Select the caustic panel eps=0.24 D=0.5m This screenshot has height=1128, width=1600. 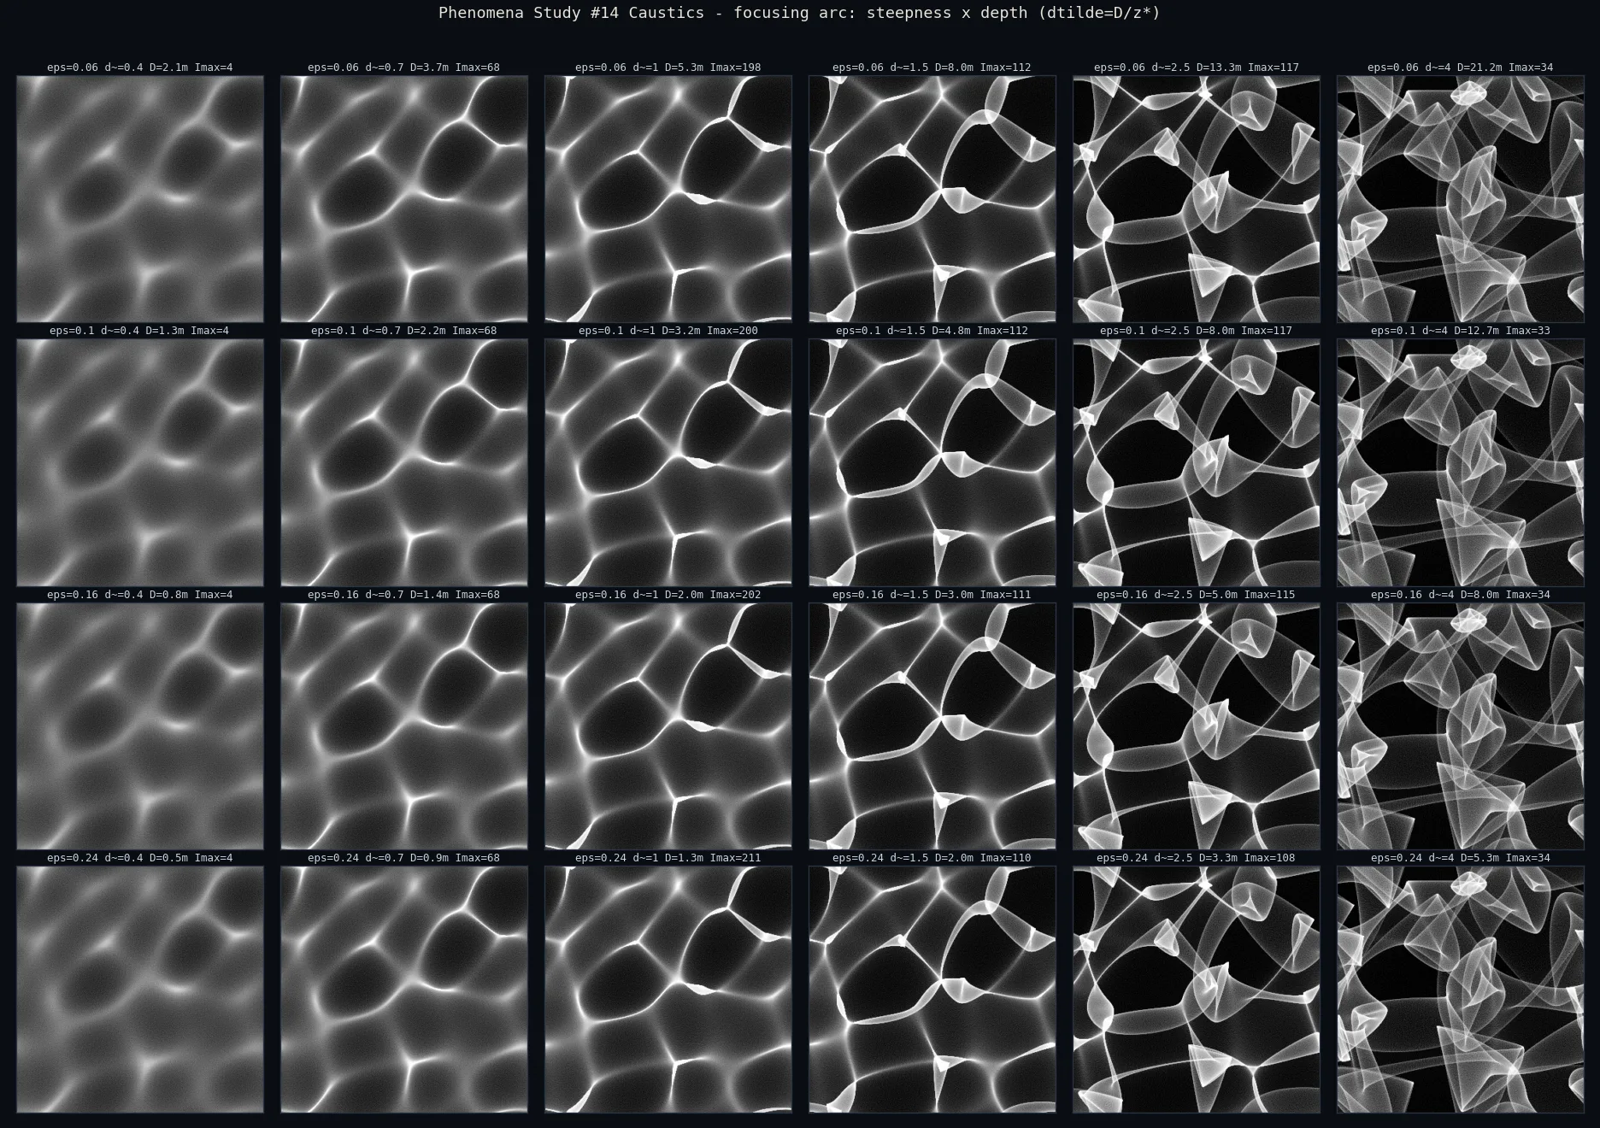(x=140, y=990)
